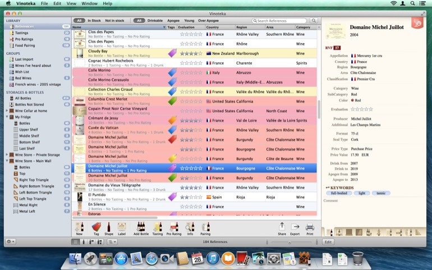This screenshot has height=270, width=432.
Task: Click the star rating on El Puntido row
Action: tap(191, 197)
